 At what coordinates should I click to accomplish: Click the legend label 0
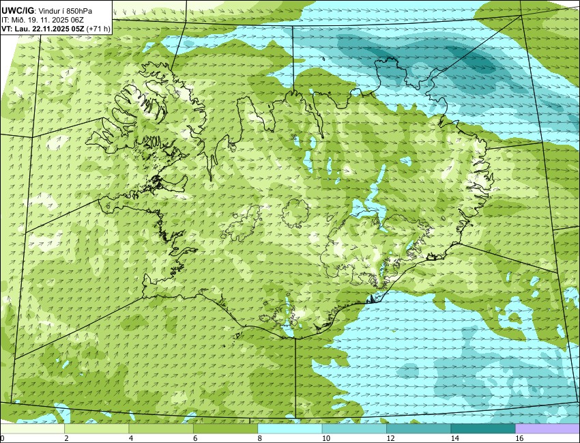click(x=2, y=438)
